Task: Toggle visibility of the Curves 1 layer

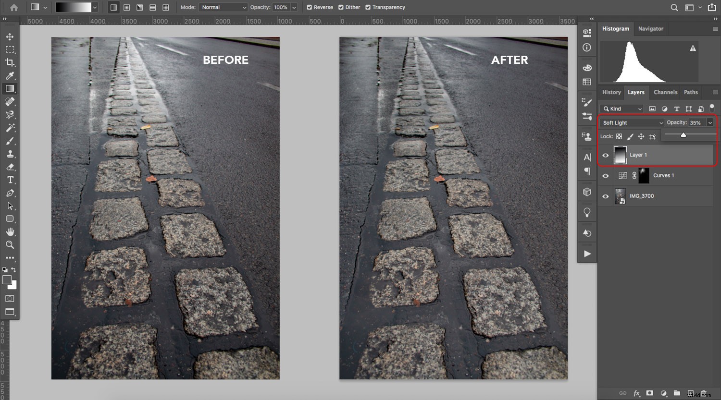Action: coord(605,175)
